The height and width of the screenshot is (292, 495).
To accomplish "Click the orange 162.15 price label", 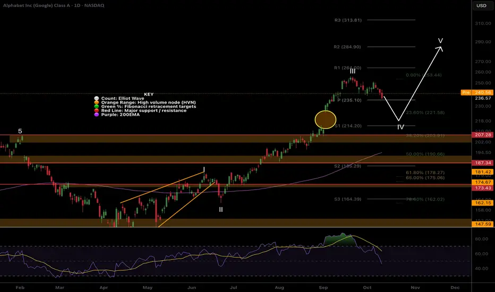I will [483, 203].
